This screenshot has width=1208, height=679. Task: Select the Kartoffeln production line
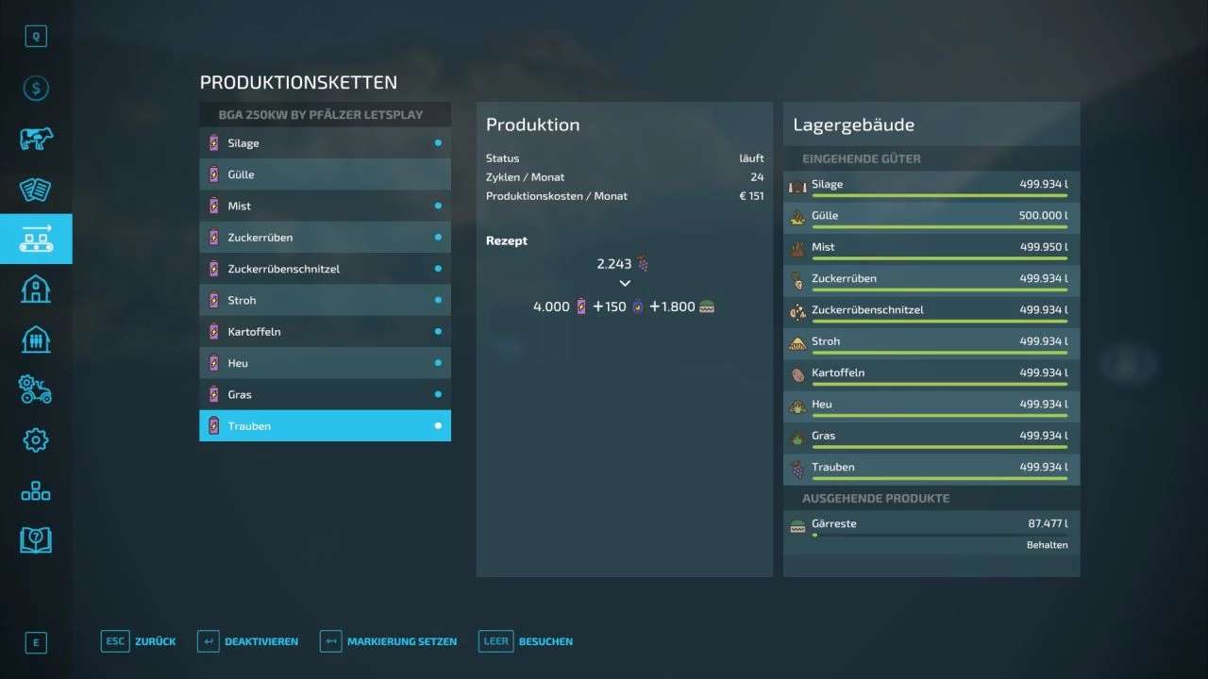[x=325, y=332]
